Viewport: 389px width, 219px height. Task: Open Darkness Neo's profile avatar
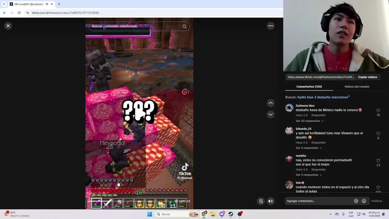(289, 108)
